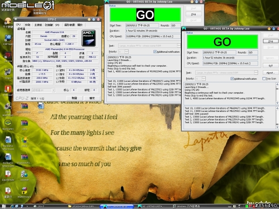
Task: Click the green GO status in front Orthos window
Action: click(222, 42)
